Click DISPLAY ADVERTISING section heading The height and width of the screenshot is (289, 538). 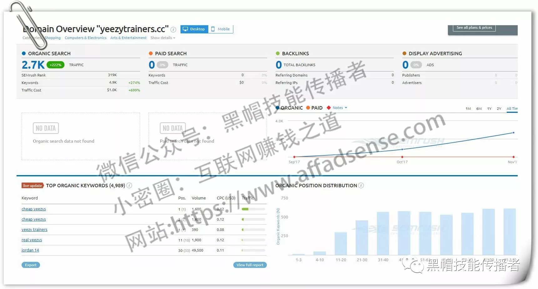[435, 53]
